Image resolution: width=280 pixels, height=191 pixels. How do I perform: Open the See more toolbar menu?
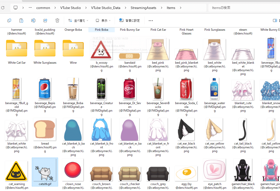(x=151, y=20)
